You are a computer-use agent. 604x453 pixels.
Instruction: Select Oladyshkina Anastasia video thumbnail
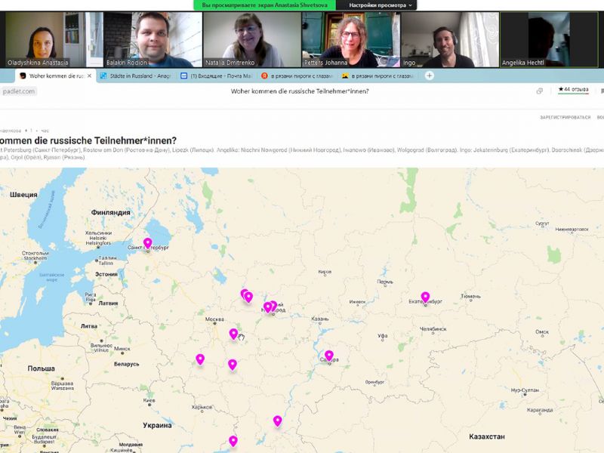54,40
